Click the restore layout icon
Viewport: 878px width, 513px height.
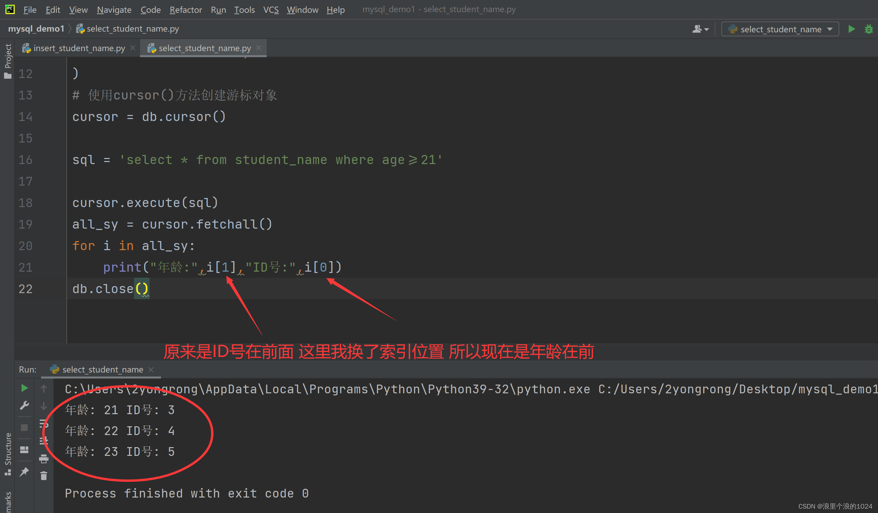(x=24, y=450)
